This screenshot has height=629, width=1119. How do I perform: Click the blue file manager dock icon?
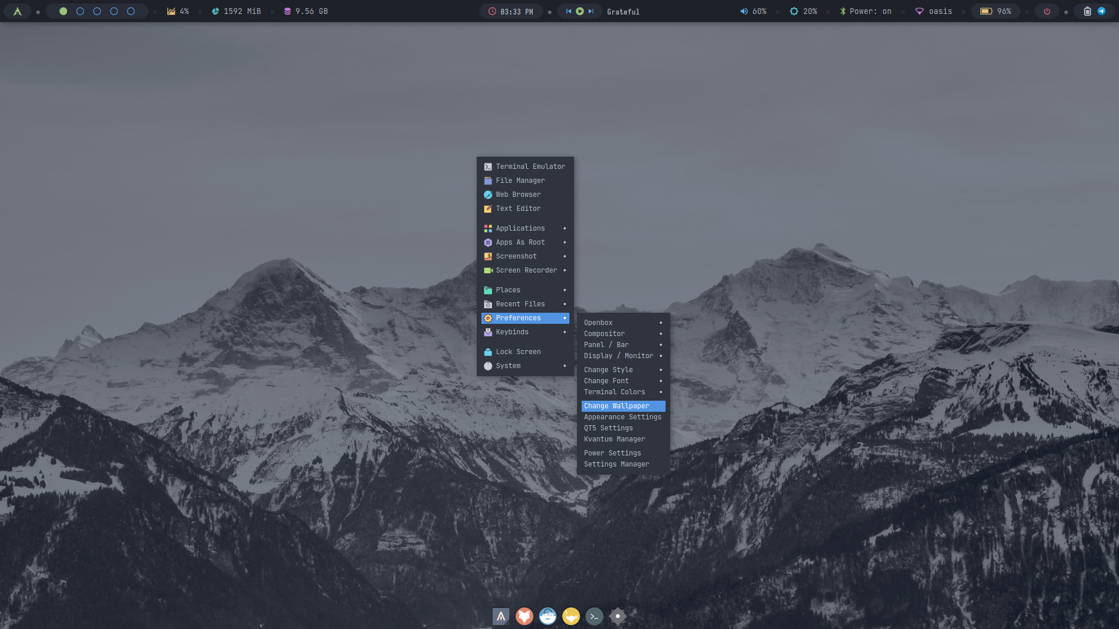point(547,616)
